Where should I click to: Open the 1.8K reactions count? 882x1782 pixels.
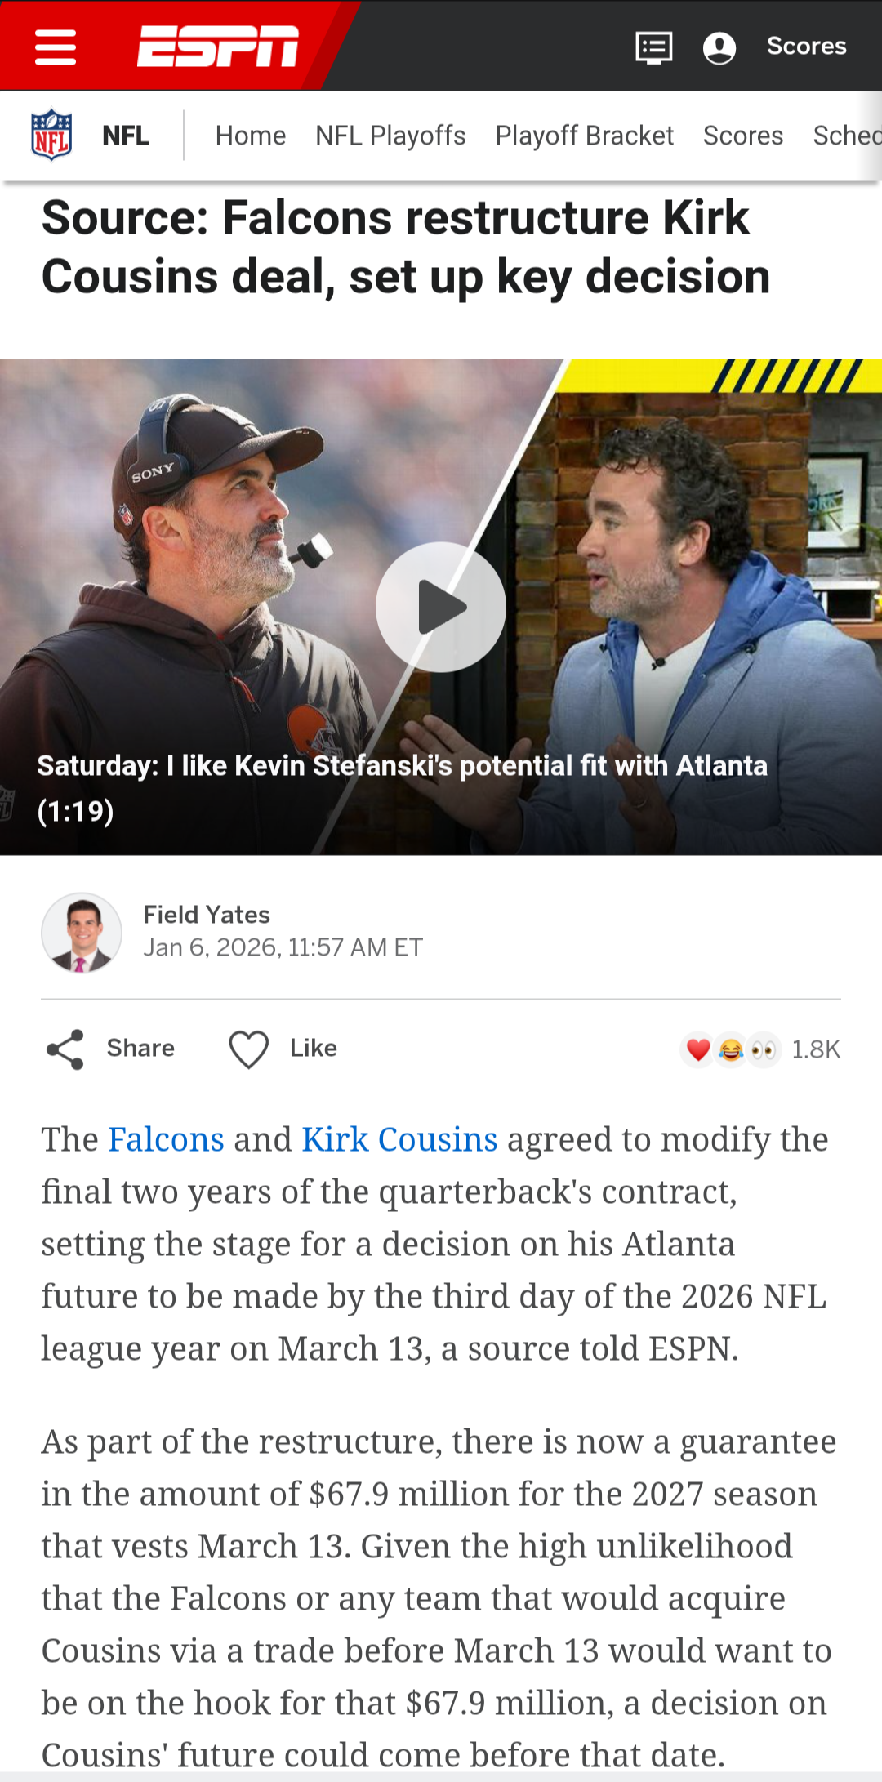tap(815, 1049)
